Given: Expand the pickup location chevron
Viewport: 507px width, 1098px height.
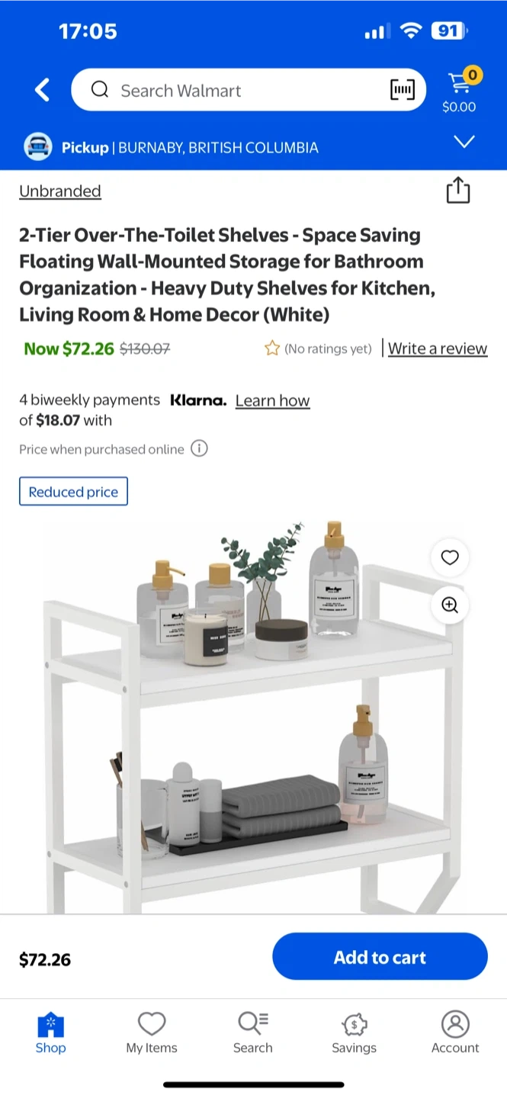Looking at the screenshot, I should [464, 142].
